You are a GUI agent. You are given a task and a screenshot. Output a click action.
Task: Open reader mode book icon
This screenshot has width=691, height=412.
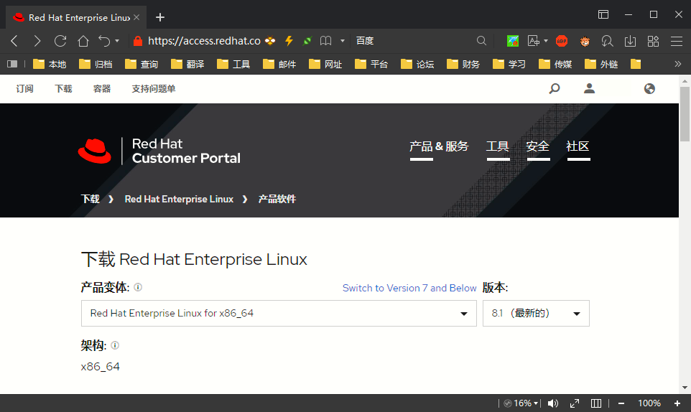coord(325,41)
